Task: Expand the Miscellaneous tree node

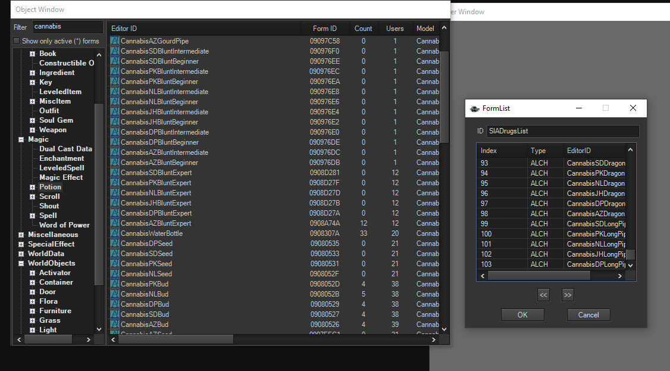Action: pos(21,235)
